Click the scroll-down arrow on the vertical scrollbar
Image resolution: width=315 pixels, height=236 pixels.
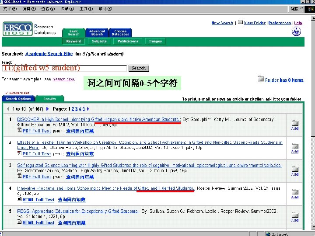[x=313, y=227]
